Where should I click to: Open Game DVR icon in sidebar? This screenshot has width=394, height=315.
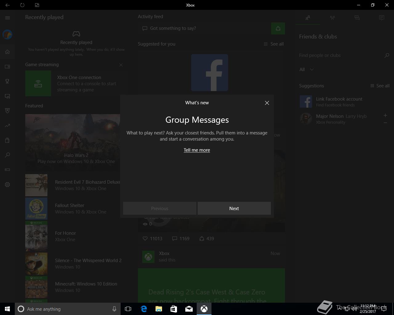pyautogui.click(x=7, y=96)
